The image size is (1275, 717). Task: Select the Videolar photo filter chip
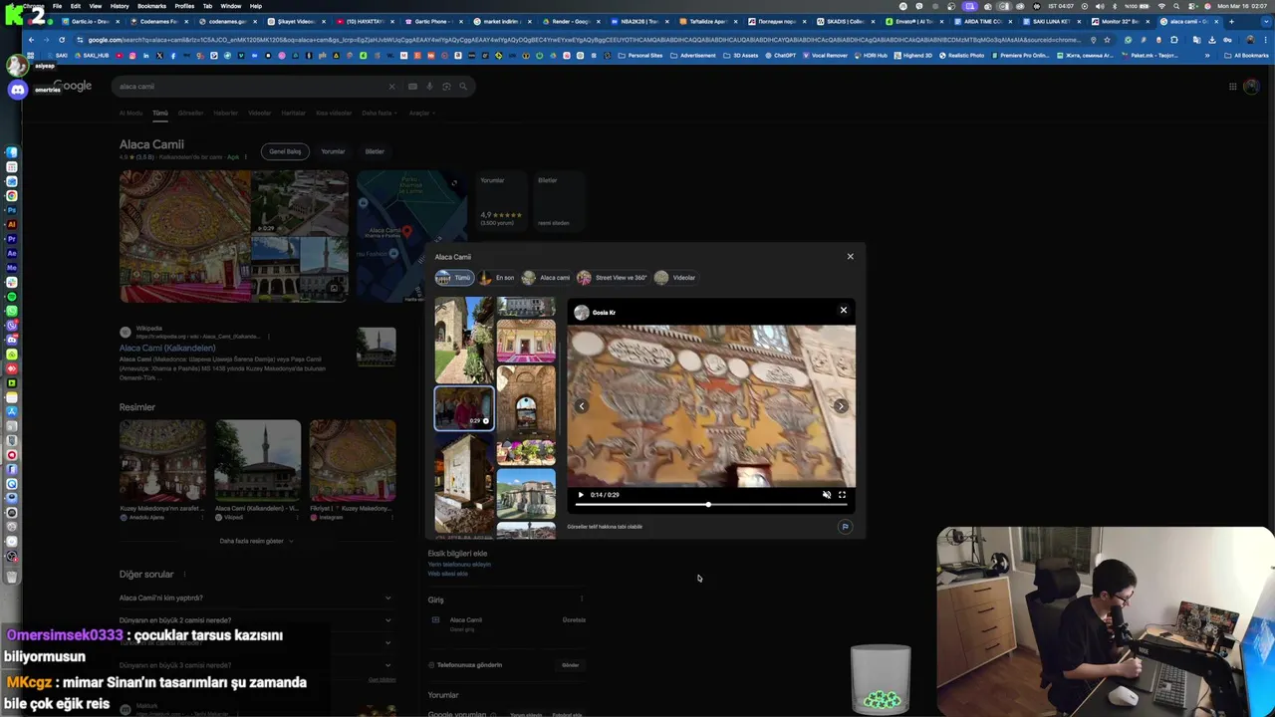(675, 278)
